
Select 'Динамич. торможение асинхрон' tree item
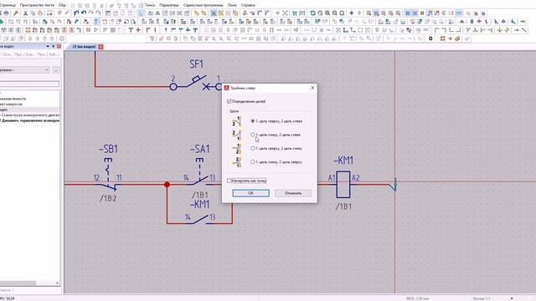click(30, 120)
